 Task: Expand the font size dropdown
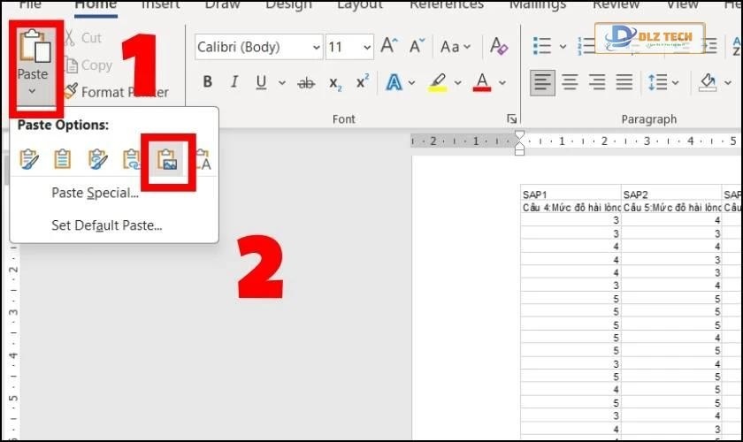[x=366, y=47]
